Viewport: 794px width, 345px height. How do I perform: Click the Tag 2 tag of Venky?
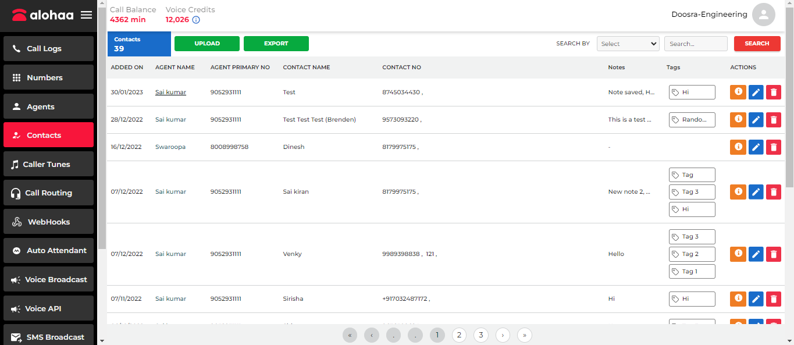tap(692, 254)
